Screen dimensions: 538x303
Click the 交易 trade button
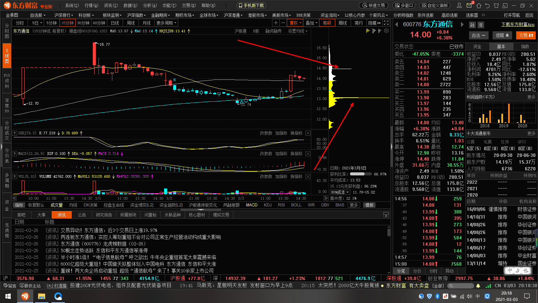tap(526, 35)
